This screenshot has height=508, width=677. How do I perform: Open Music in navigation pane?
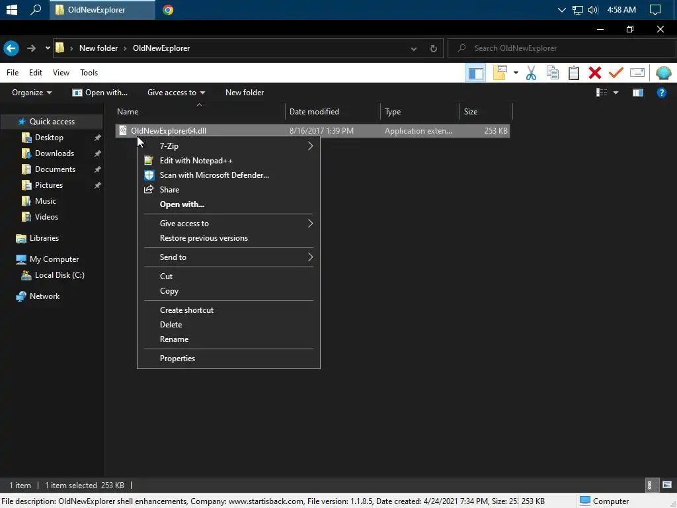click(x=46, y=201)
